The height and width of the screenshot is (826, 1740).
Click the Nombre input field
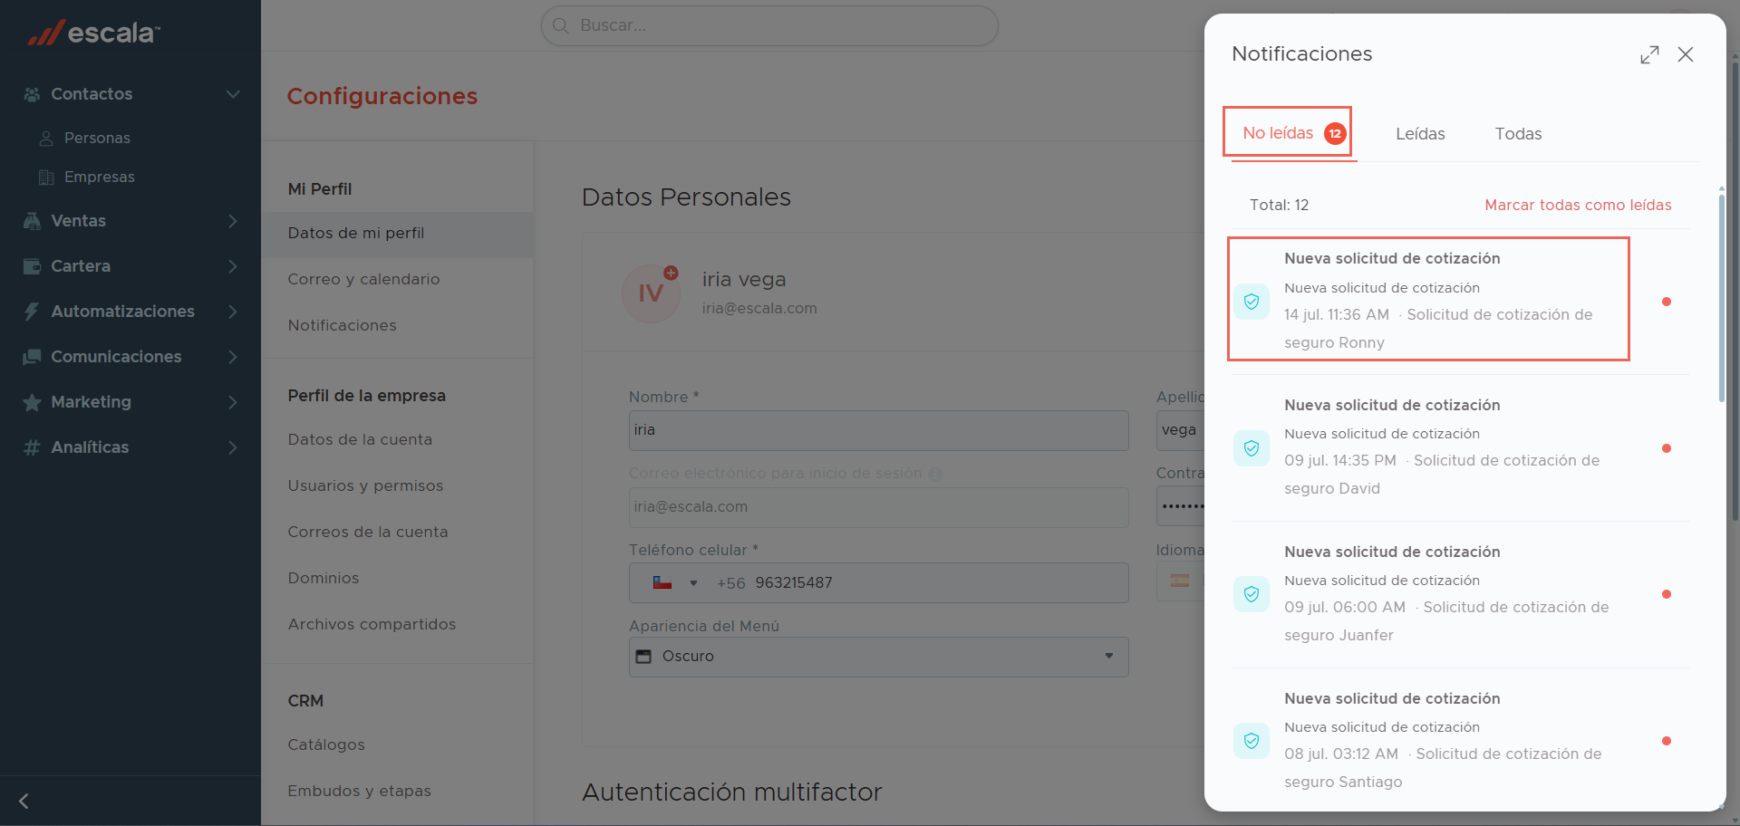coord(878,430)
